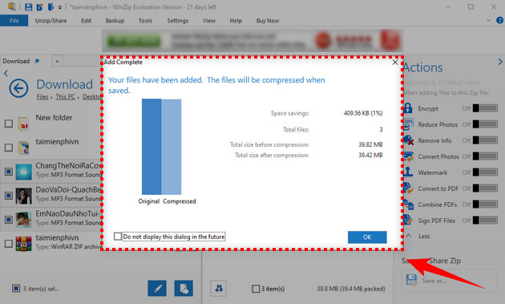The width and height of the screenshot is (505, 304).
Task: Select the Download tab
Action: tap(16, 61)
